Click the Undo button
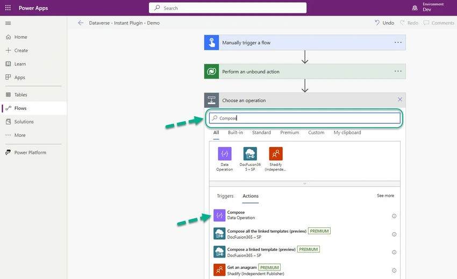The image size is (457, 279). click(384, 23)
